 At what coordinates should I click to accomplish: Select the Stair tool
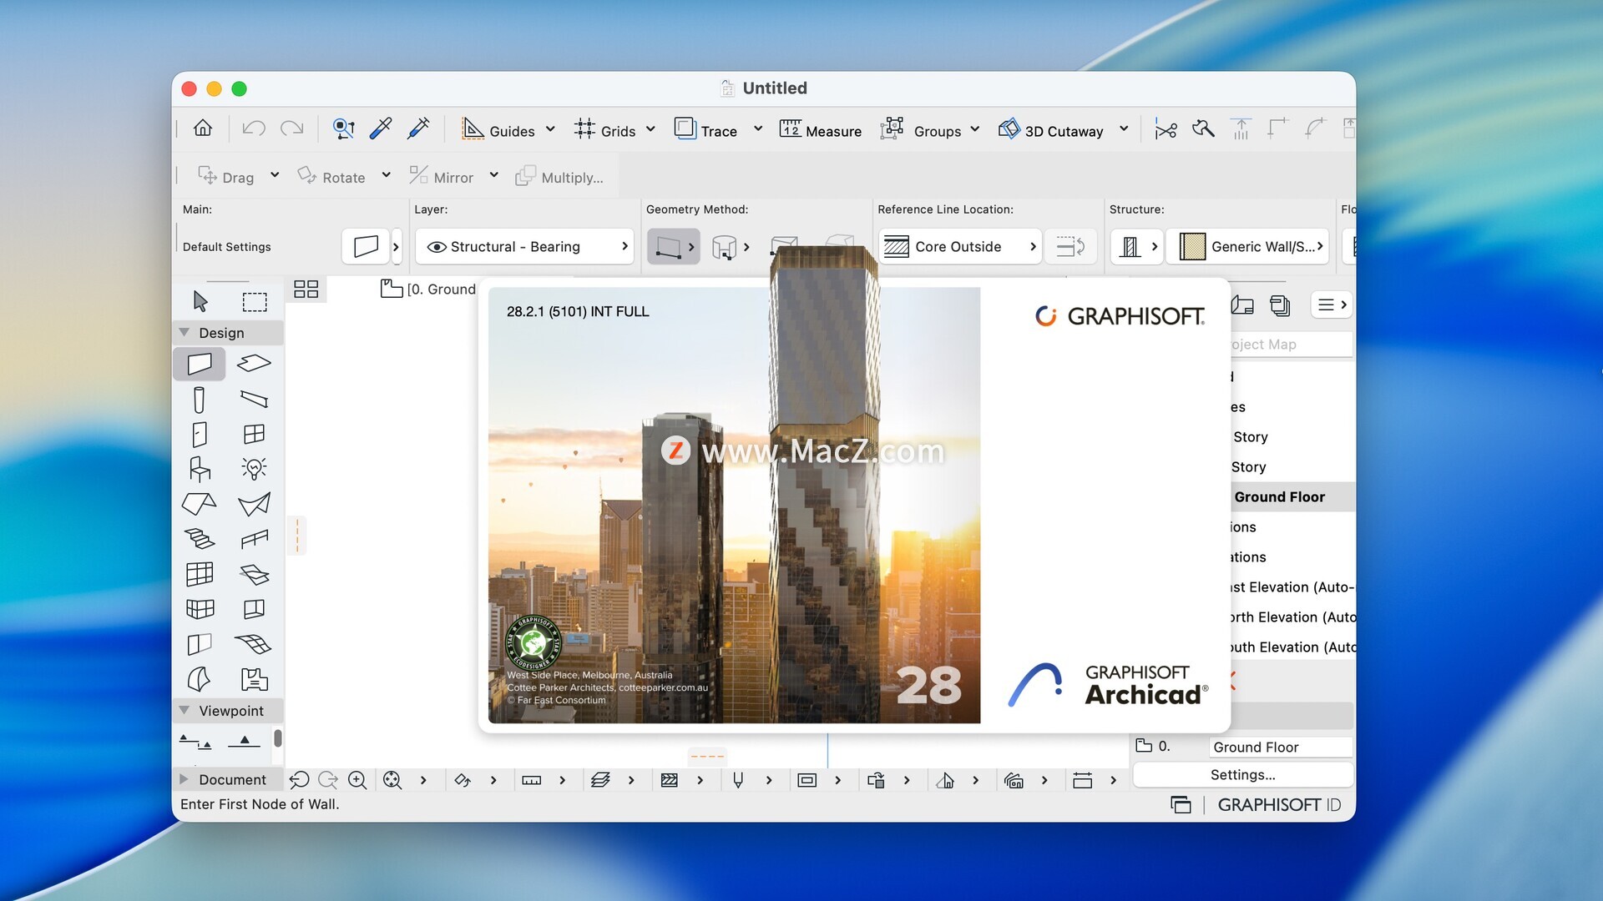point(200,539)
